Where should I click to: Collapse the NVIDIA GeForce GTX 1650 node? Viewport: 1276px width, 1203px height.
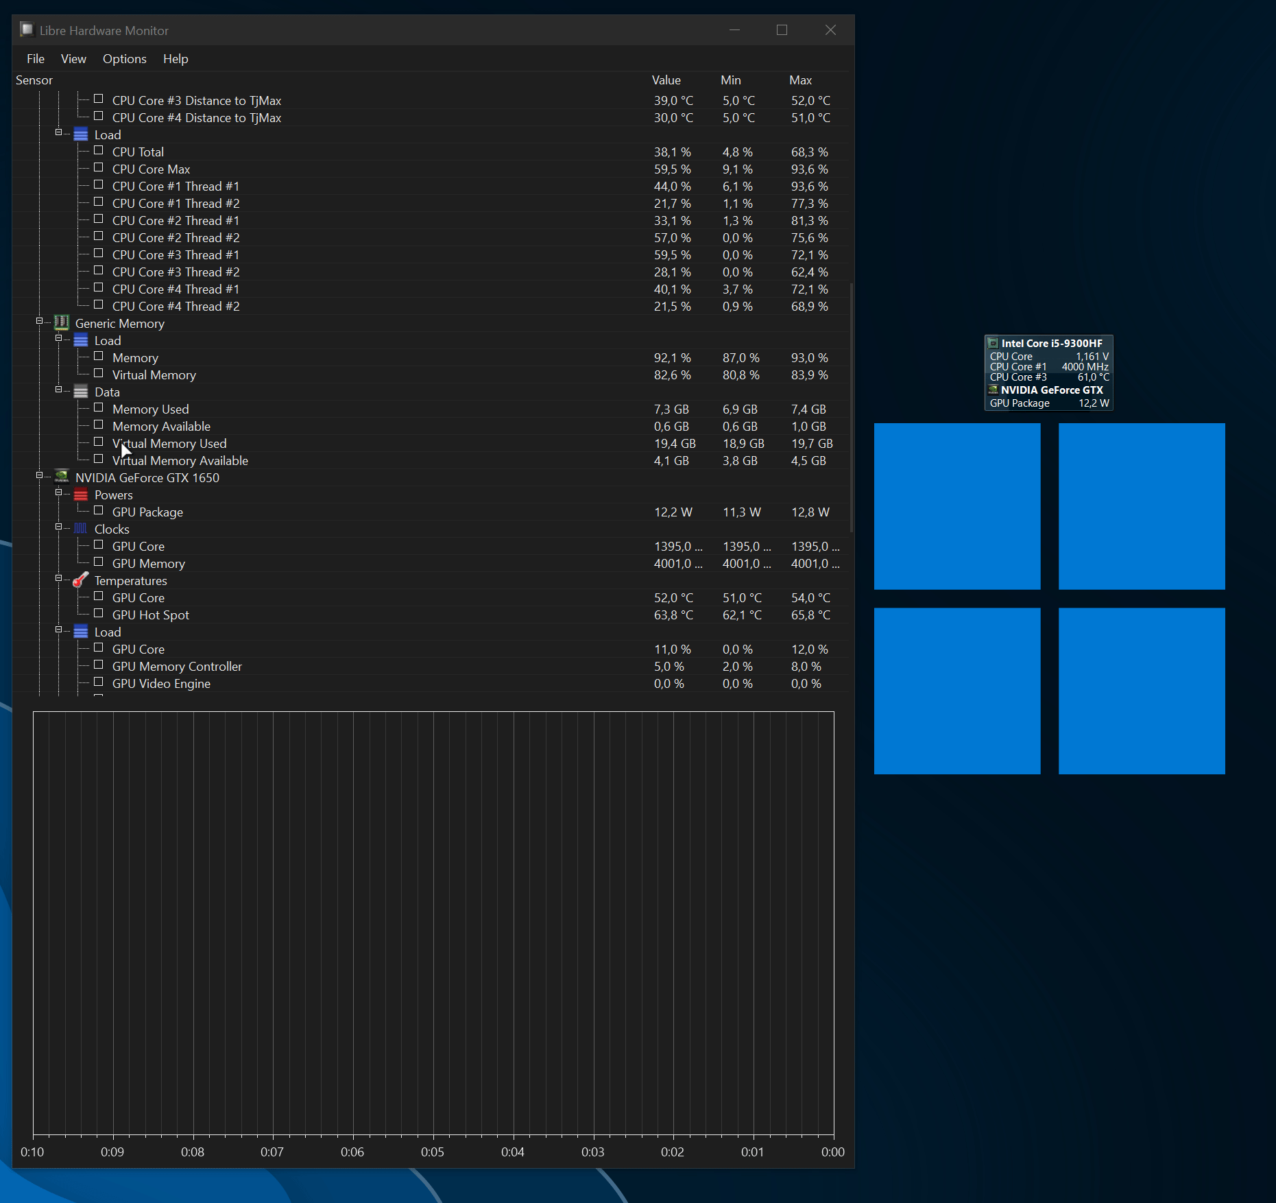click(x=39, y=475)
